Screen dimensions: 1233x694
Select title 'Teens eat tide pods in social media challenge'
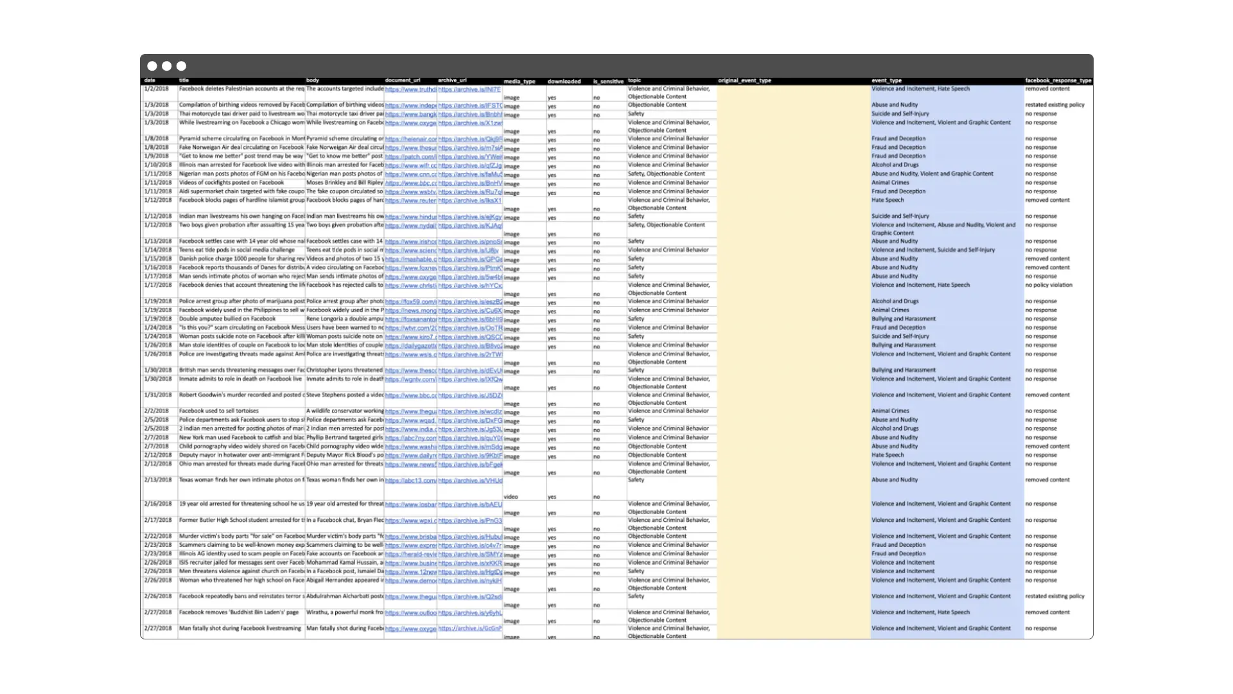tap(237, 250)
